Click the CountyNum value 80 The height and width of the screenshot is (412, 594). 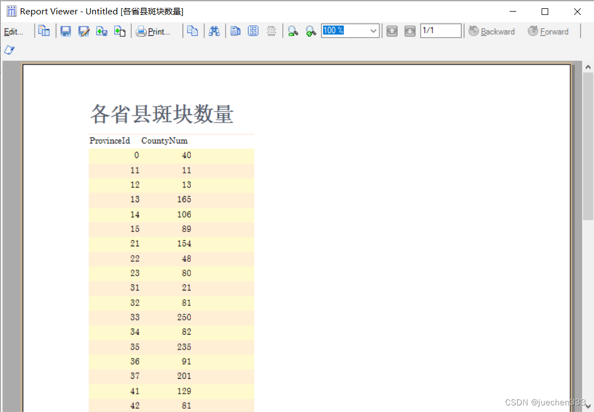pyautogui.click(x=186, y=273)
